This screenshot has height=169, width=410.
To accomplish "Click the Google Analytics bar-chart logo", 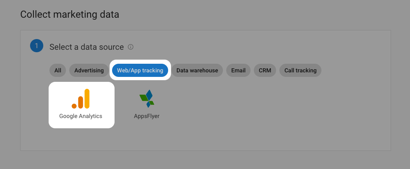I will pos(80,99).
